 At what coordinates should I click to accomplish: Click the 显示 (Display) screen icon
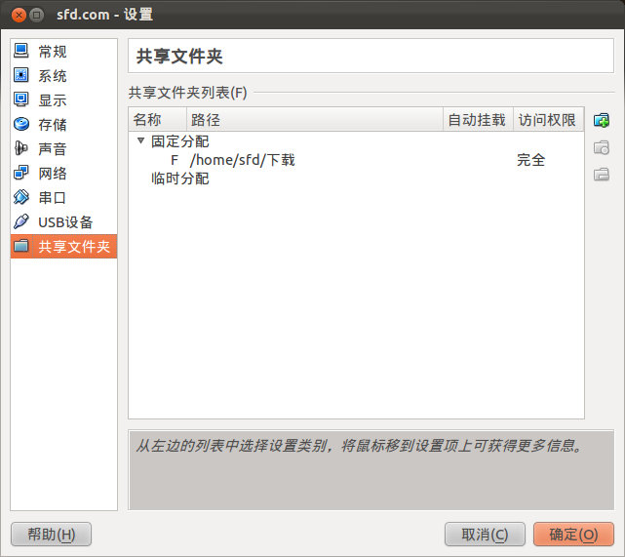pyautogui.click(x=21, y=99)
